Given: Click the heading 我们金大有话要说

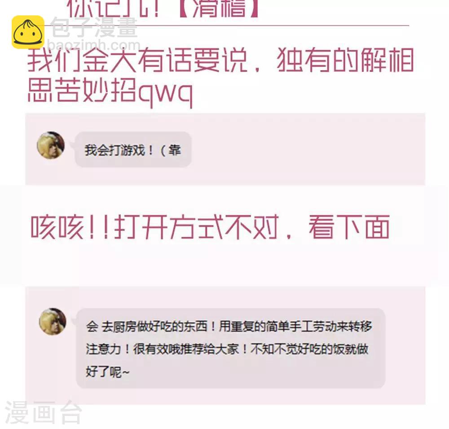Looking at the screenshot, I should [x=137, y=61].
